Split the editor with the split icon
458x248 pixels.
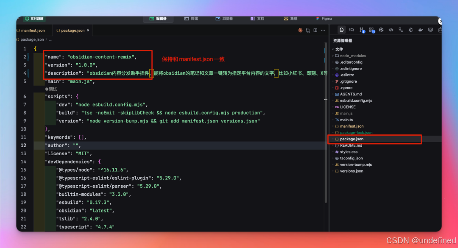tap(316, 31)
